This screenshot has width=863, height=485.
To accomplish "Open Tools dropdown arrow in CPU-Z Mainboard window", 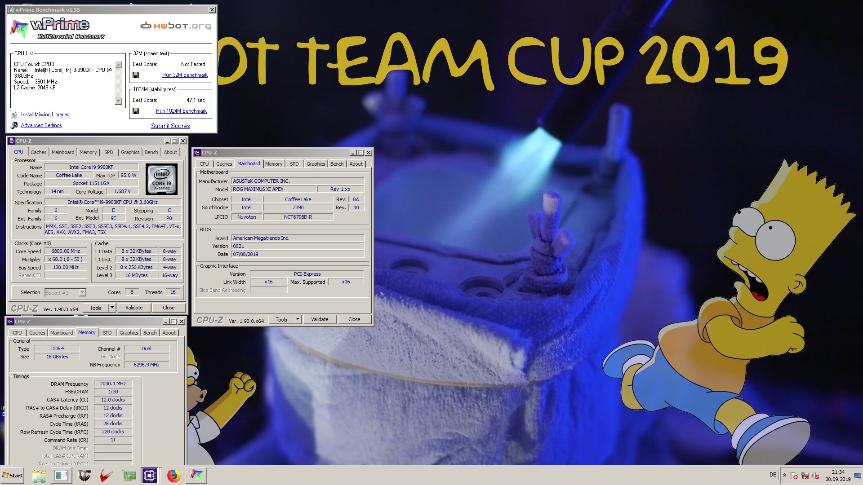I will pyautogui.click(x=298, y=319).
